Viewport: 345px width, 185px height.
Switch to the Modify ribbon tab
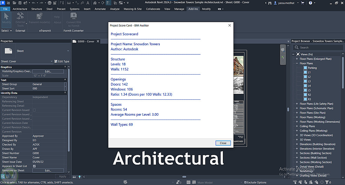206,9
